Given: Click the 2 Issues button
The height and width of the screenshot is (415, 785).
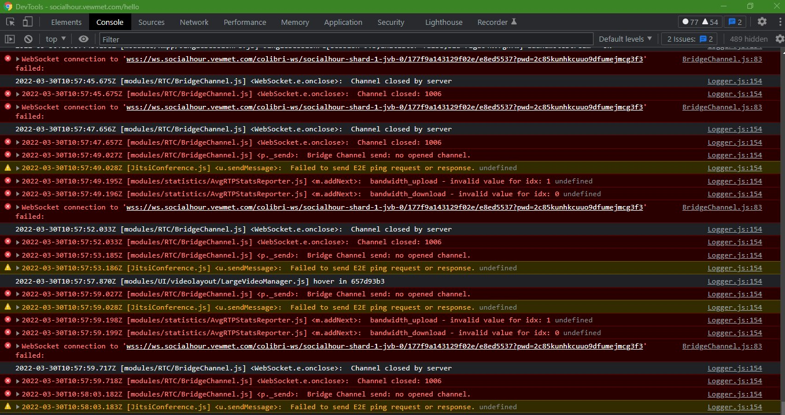Looking at the screenshot, I should (x=688, y=39).
